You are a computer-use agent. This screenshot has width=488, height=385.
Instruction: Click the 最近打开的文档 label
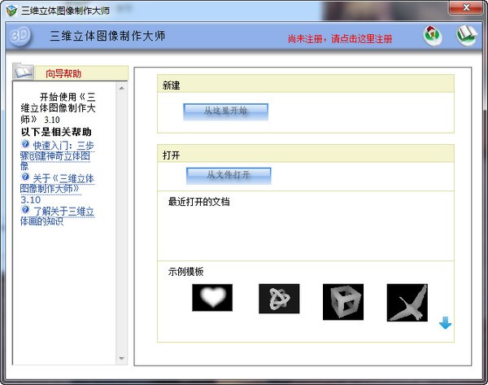199,202
